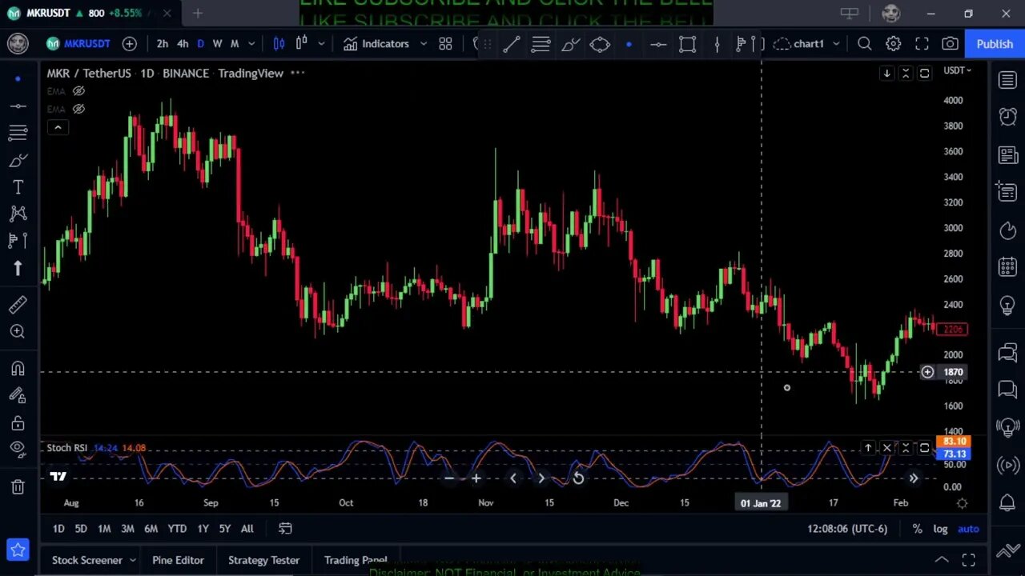Click the compare or add symbol plus icon

[130, 43]
